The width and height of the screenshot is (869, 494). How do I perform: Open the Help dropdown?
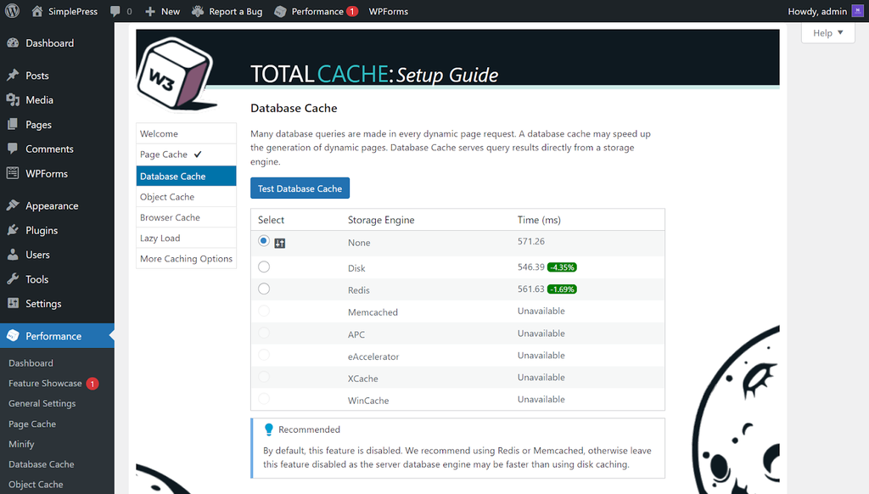[x=827, y=32]
